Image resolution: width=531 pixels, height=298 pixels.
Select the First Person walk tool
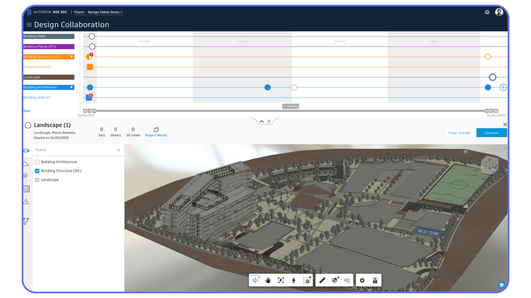coord(294,280)
